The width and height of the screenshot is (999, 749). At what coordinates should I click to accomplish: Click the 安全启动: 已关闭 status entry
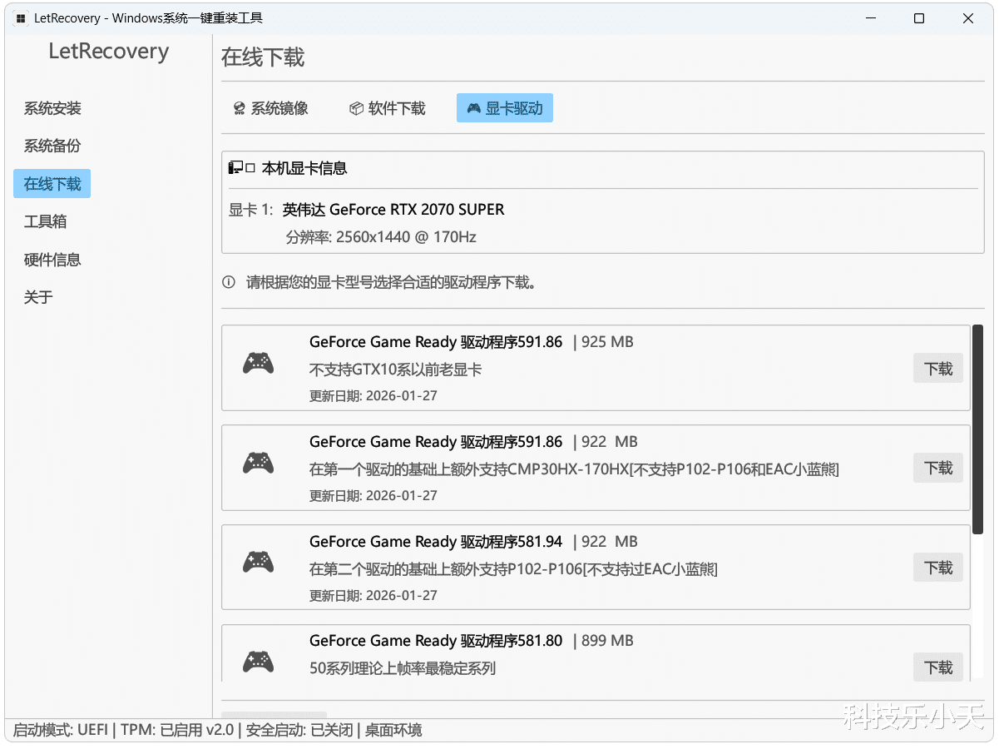click(298, 731)
